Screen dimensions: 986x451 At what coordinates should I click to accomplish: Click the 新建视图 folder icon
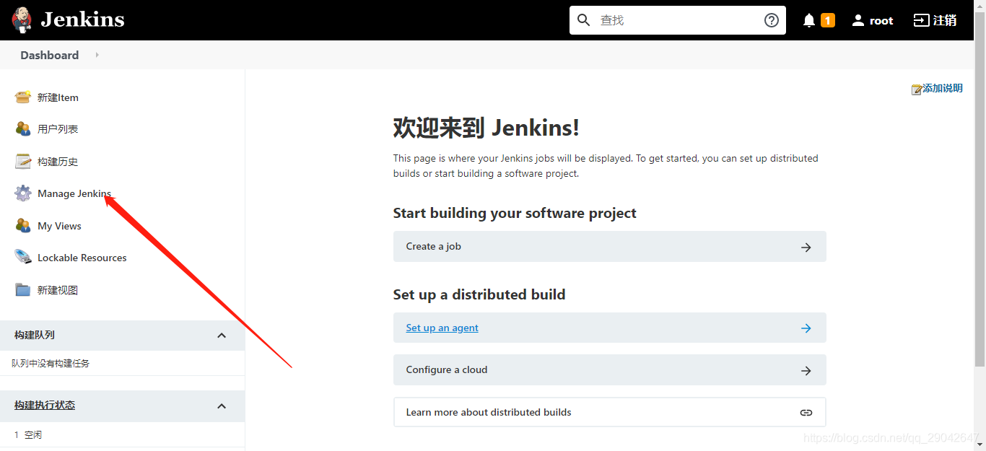tap(23, 289)
